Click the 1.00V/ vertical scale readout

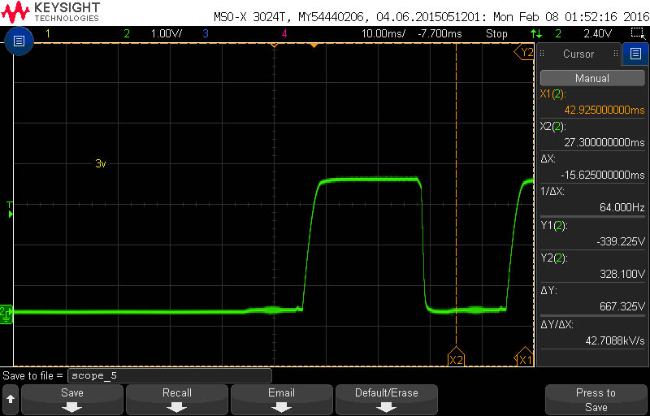point(167,34)
